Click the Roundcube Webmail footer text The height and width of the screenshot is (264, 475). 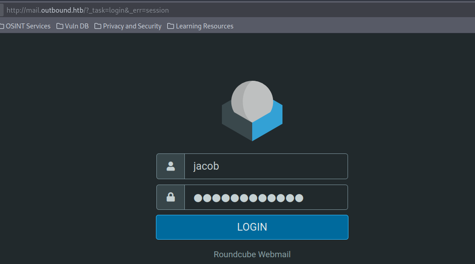pos(252,255)
